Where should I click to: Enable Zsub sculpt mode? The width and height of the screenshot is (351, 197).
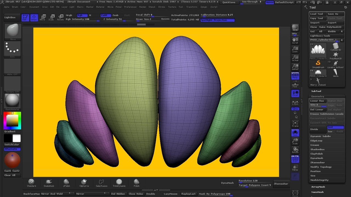(116, 15)
